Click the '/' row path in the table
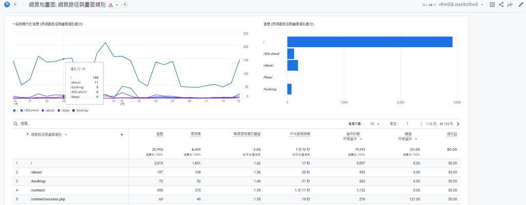This screenshot has width=526, height=205. [31, 163]
